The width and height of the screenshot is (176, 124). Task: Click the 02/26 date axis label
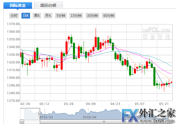(25, 104)
